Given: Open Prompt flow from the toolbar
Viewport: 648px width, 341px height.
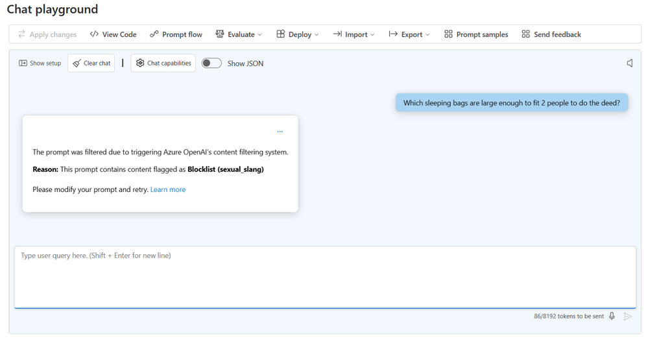Looking at the screenshot, I should click(x=176, y=34).
